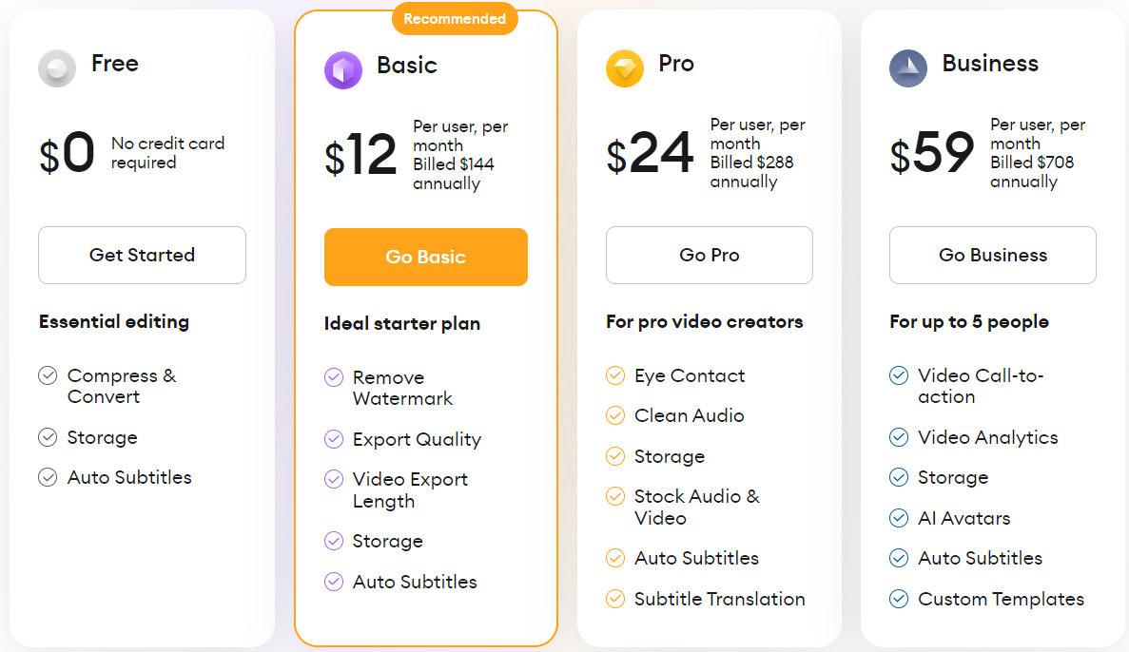This screenshot has width=1129, height=652.
Task: Click checkmark beside Subtitle Translation
Action: [614, 599]
